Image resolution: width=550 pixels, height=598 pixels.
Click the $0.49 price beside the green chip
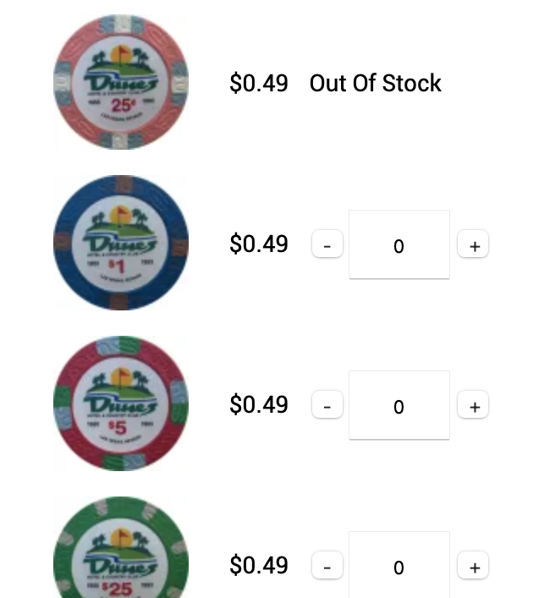[x=259, y=565]
